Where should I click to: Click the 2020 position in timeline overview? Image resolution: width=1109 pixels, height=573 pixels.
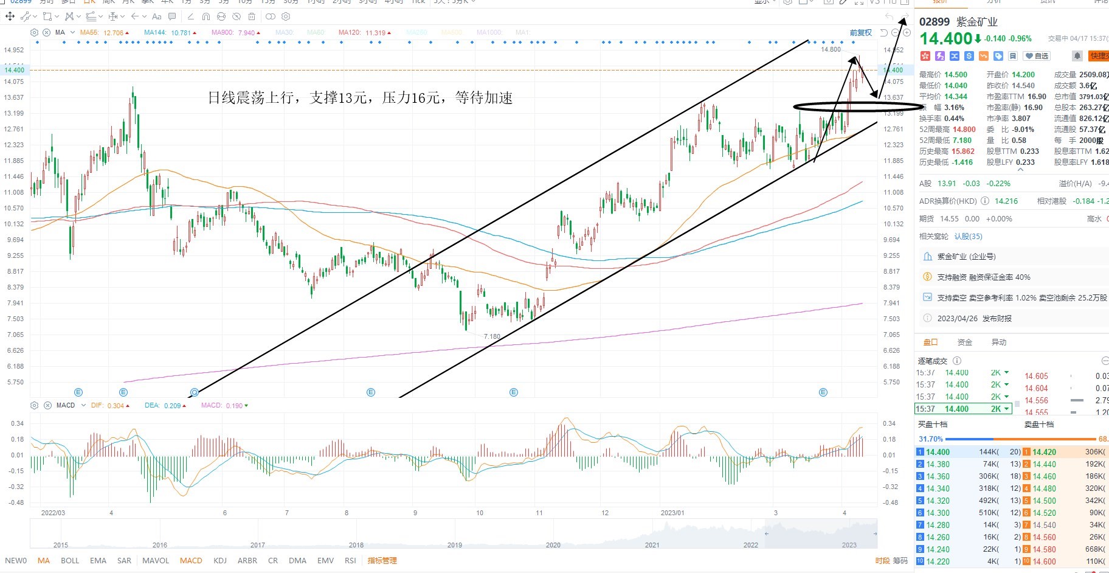click(x=553, y=544)
